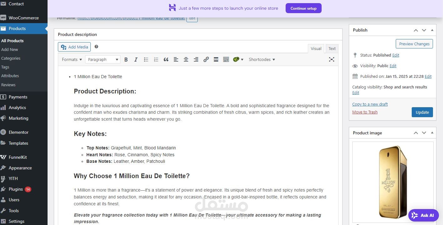Click the 1 Million product image thumbnail

pyautogui.click(x=393, y=182)
